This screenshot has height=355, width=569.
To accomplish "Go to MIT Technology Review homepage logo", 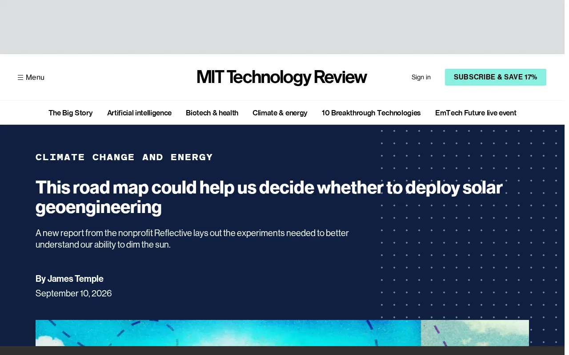I will (x=282, y=77).
